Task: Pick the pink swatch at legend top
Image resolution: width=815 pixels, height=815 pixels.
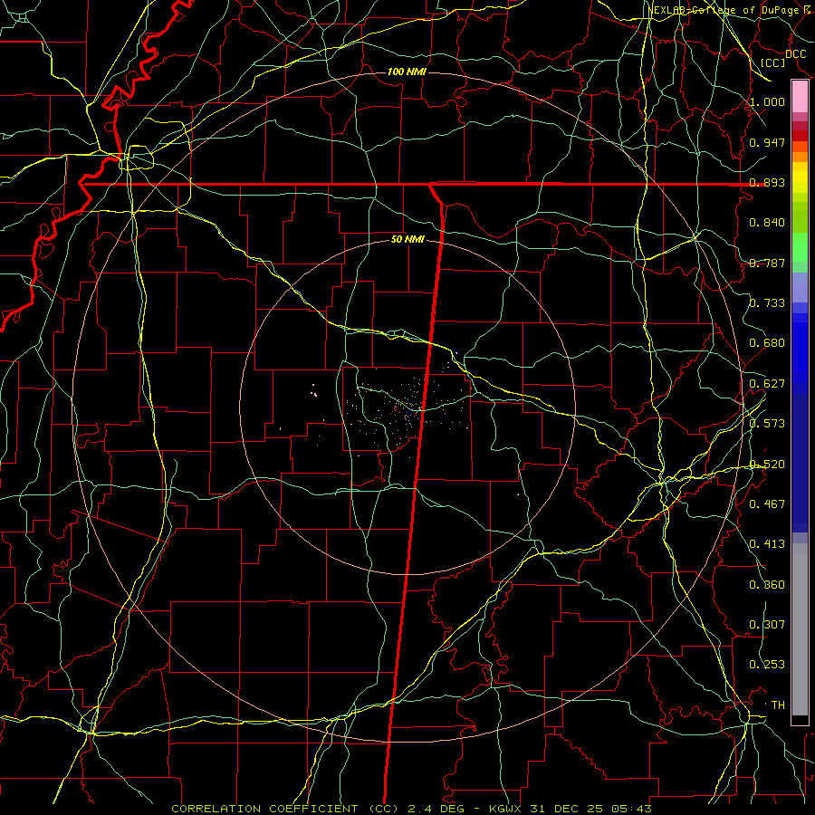Action: (800, 97)
